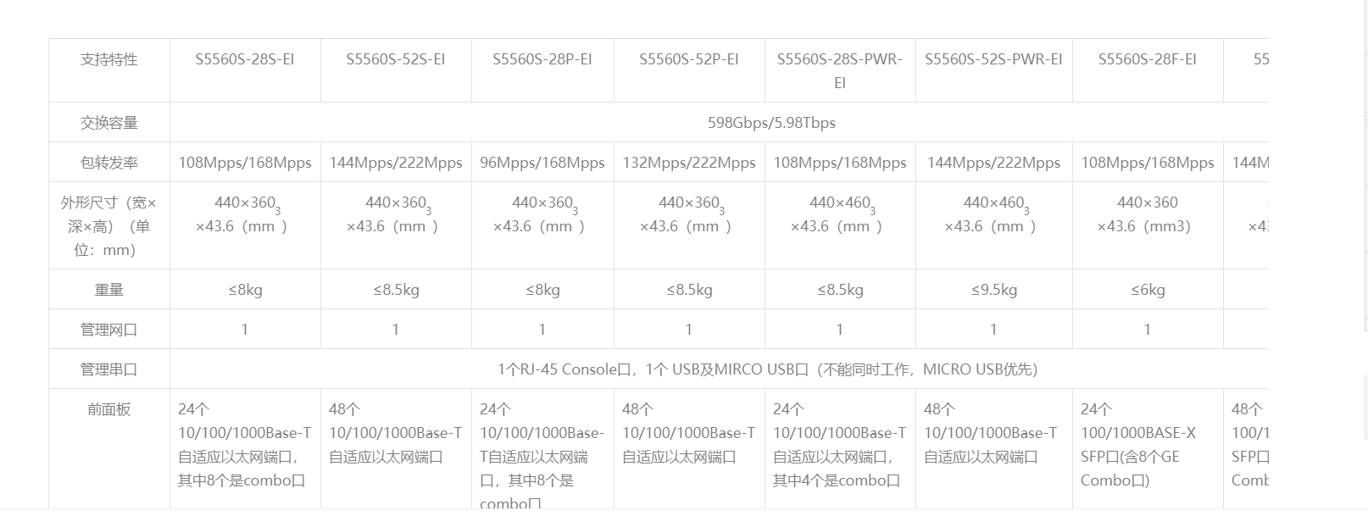The width and height of the screenshot is (1368, 516).
Task: Click the S5560S-28F-EI column header
Action: click(x=1148, y=59)
